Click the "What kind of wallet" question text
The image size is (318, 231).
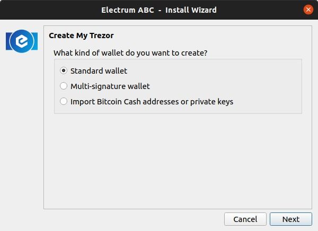pos(130,54)
